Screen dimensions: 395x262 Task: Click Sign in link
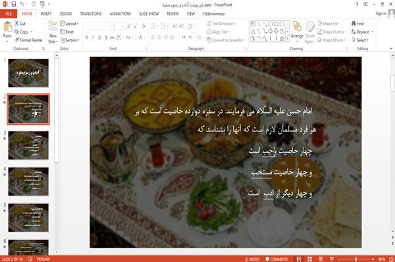pos(381,14)
